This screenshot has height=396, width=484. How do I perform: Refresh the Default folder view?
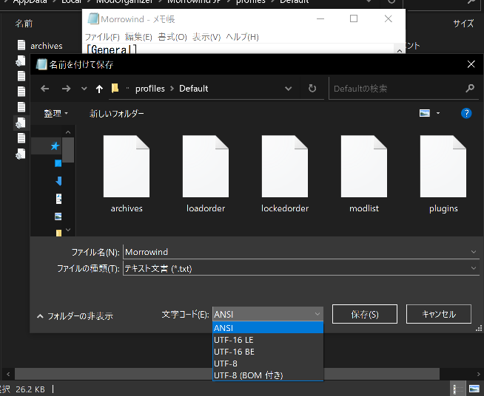[x=312, y=89]
